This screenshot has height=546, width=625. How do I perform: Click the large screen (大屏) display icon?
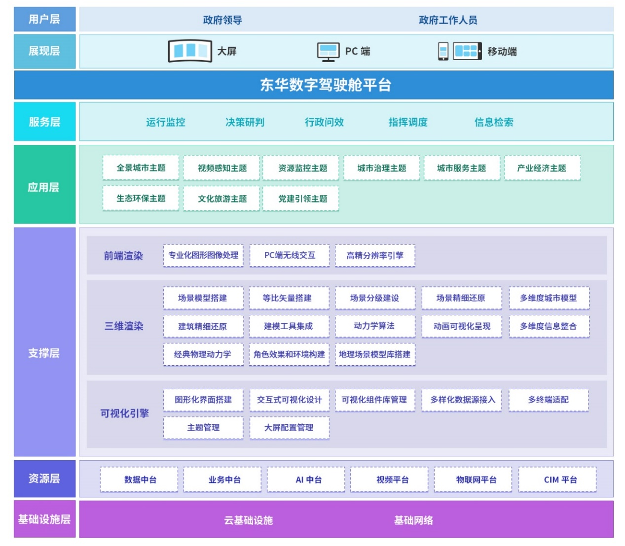pyautogui.click(x=190, y=51)
